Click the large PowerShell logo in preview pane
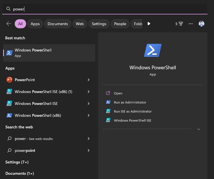Image resolution: width=214 pixels, height=179 pixels. click(153, 50)
